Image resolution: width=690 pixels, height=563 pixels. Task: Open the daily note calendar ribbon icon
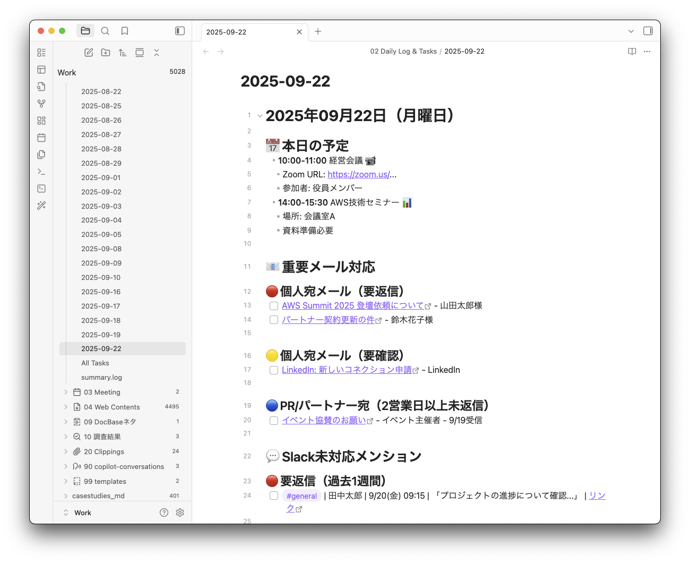click(41, 138)
